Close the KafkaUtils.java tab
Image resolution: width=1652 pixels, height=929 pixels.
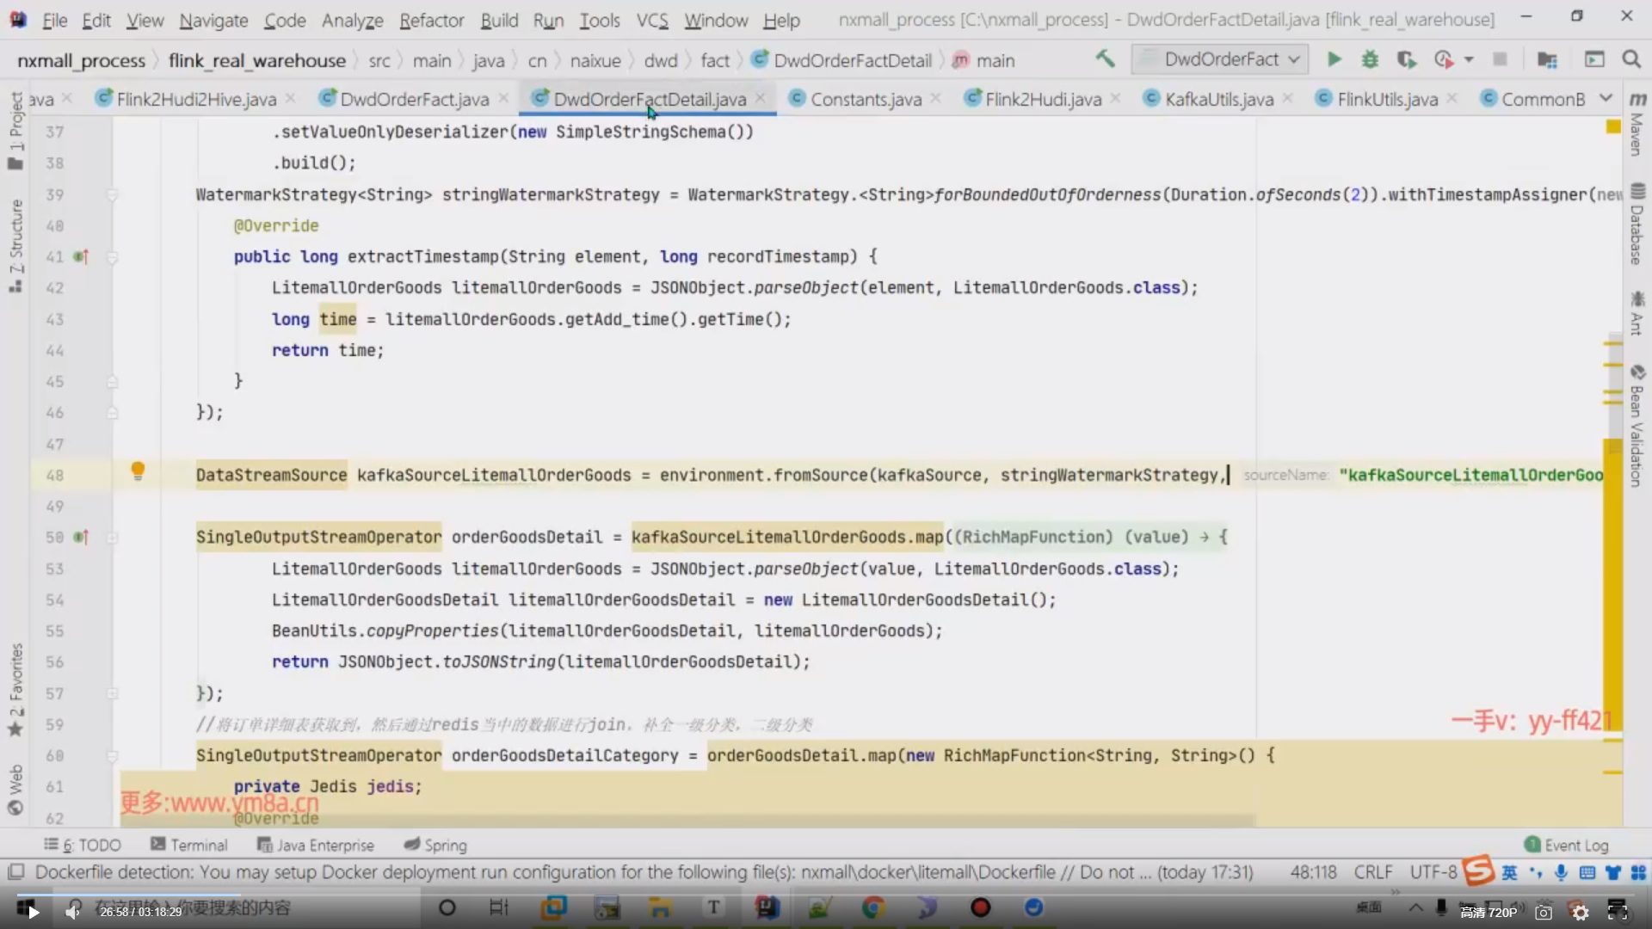1287,98
